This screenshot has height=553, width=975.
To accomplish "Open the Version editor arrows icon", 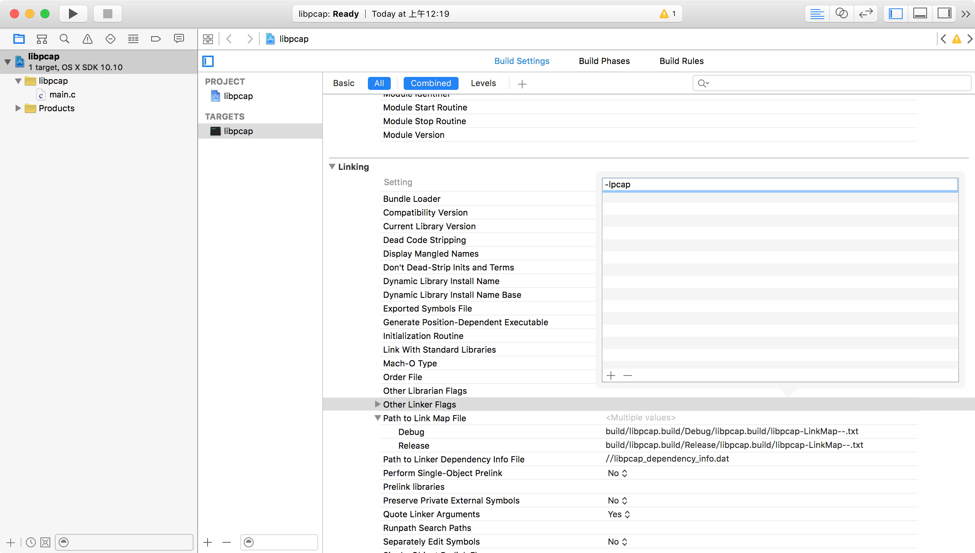I will point(866,14).
